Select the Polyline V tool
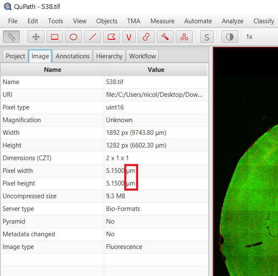This screenshot has width=278, height=276. (x=129, y=37)
